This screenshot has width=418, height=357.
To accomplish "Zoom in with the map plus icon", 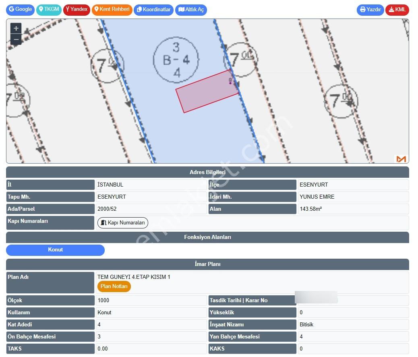I will 16,28.
